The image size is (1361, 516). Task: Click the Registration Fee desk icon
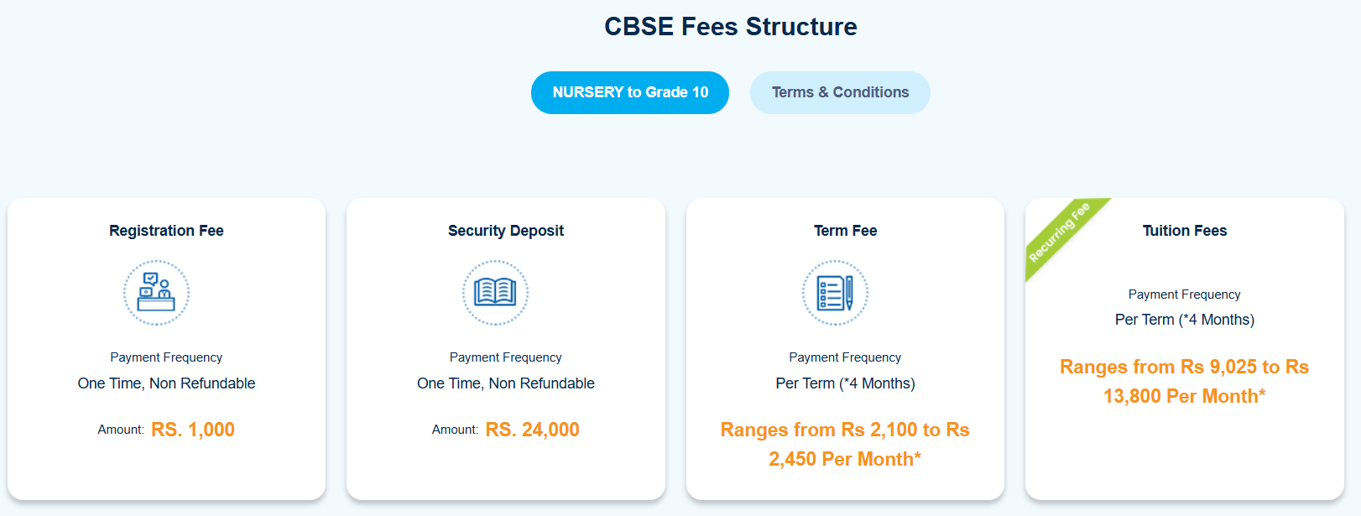coord(157,293)
